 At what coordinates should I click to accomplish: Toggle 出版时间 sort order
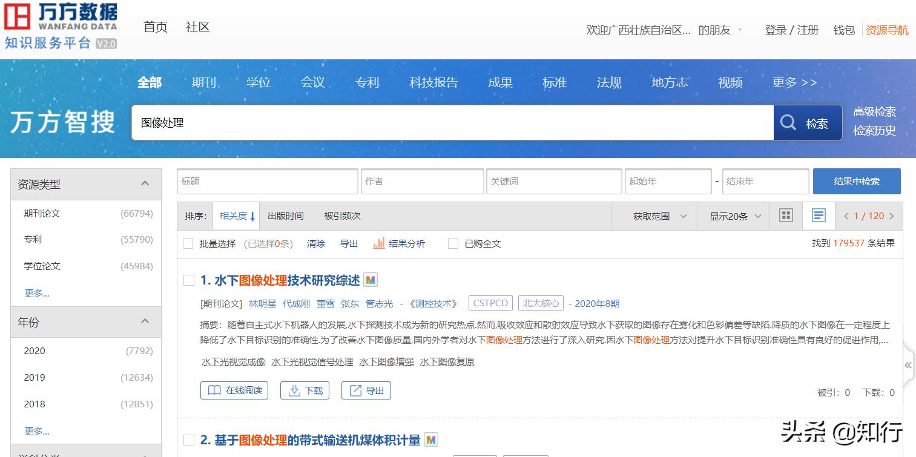[x=285, y=215]
